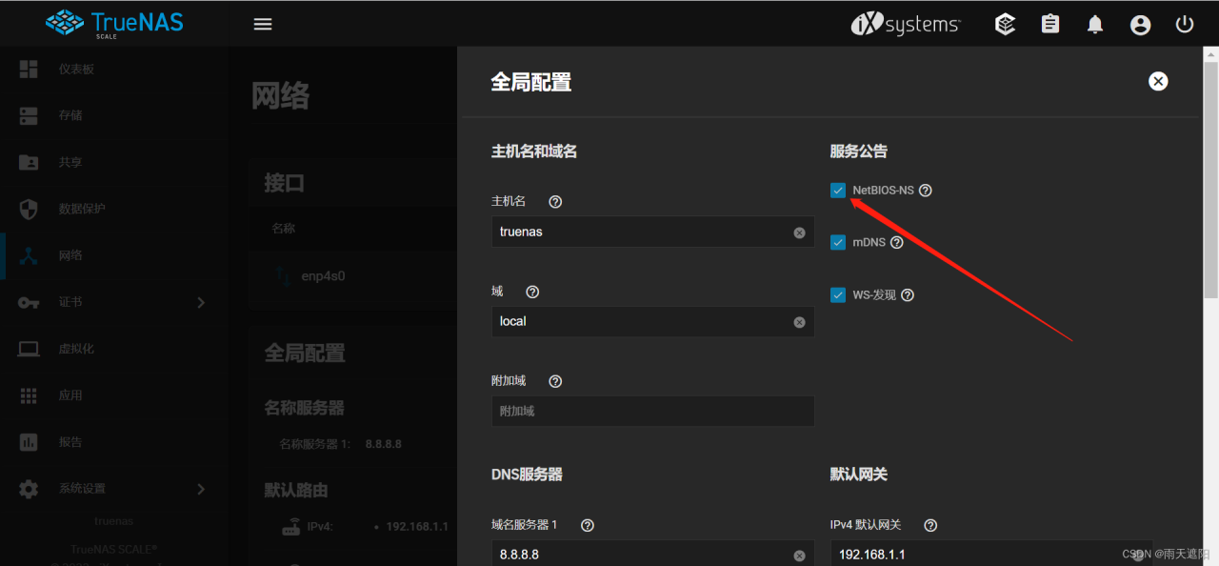Select 网络 in the sidebar menu

(70, 254)
